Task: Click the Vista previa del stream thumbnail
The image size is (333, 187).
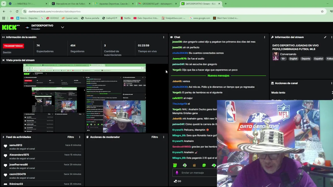Action: [x=85, y=98]
